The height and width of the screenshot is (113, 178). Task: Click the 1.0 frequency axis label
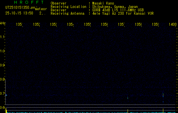pyautogui.click(x=2, y=51)
